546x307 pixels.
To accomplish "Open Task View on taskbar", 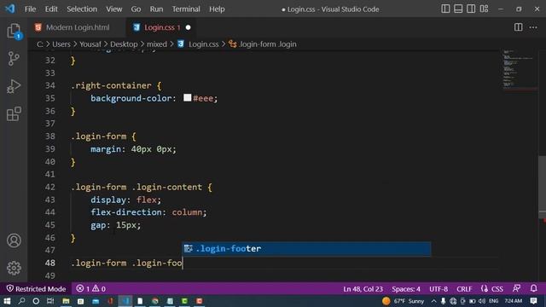I will point(50,301).
